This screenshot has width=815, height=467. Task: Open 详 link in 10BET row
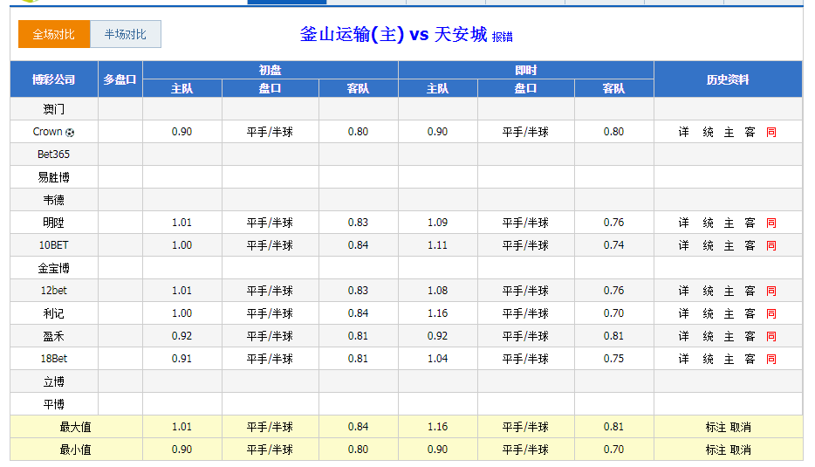click(683, 245)
